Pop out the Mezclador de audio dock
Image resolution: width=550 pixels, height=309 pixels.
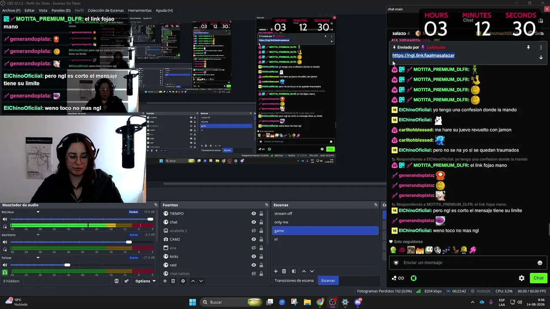point(156,205)
